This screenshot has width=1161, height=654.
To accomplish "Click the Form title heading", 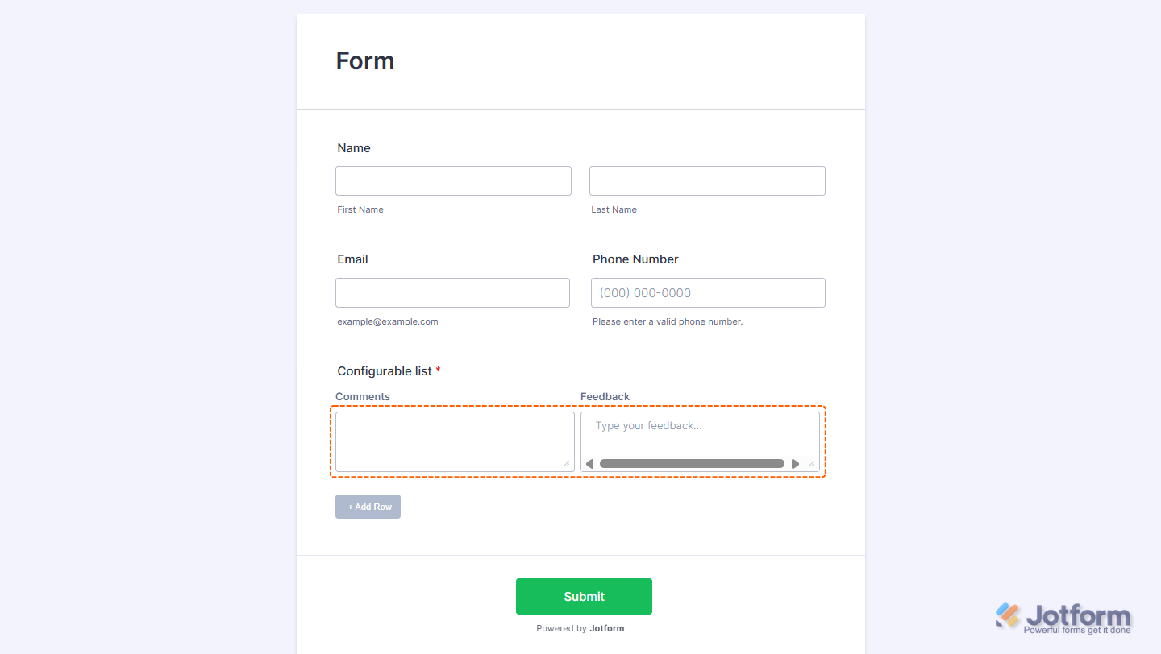I will (x=365, y=61).
